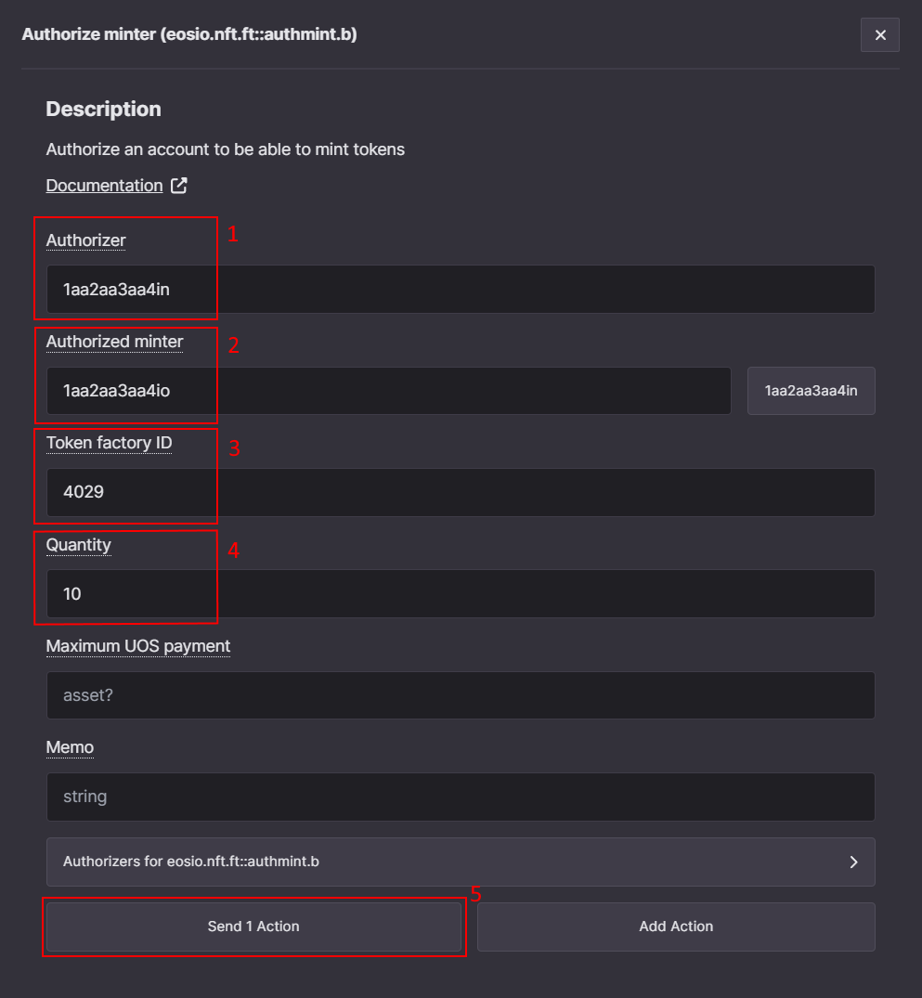Click the Memo label
The image size is (922, 998).
click(x=70, y=747)
